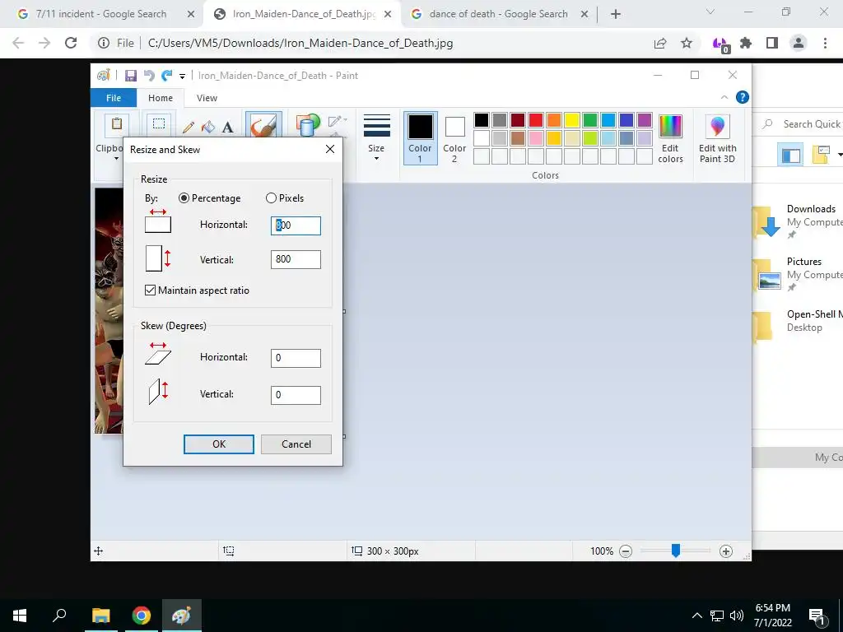
Task: Open Edit with Paint 3D
Action: tap(717, 139)
